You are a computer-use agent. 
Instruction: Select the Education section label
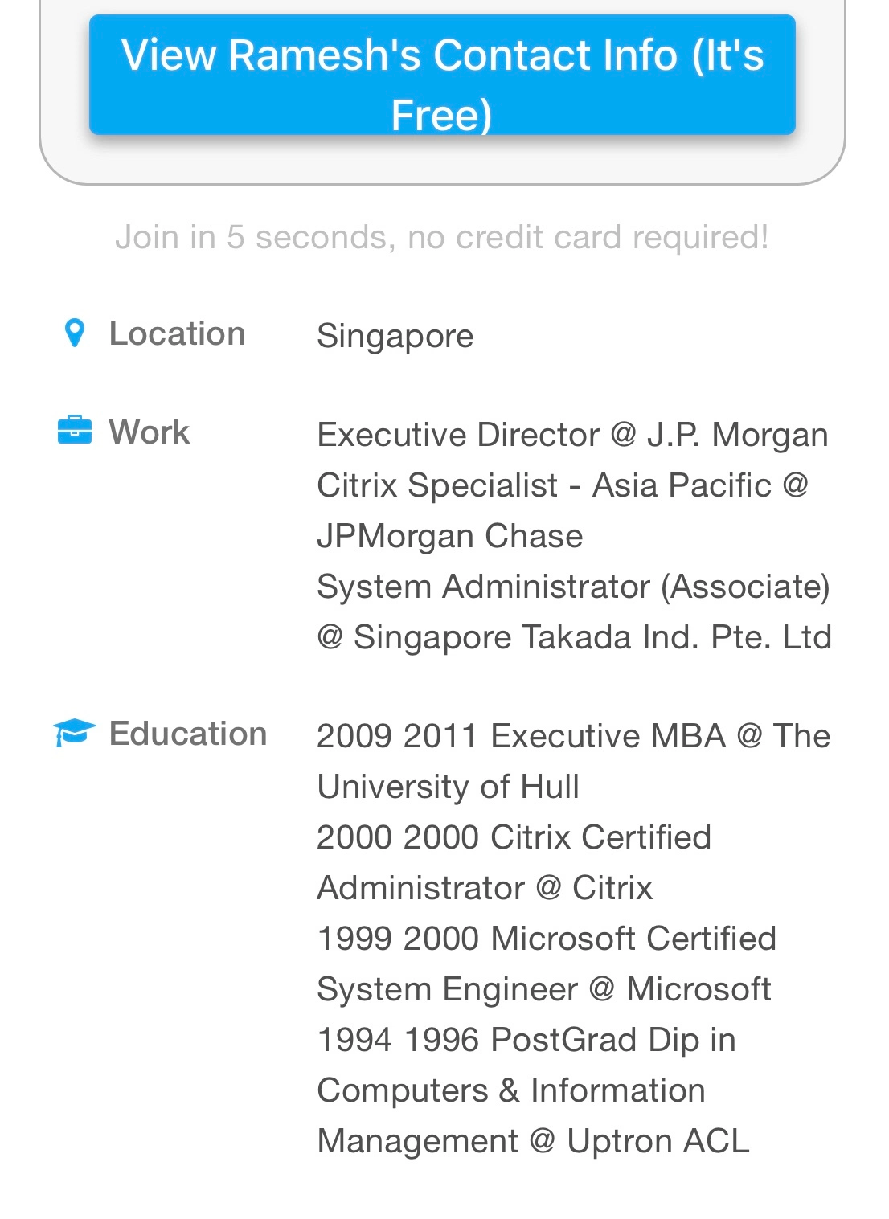(x=187, y=734)
